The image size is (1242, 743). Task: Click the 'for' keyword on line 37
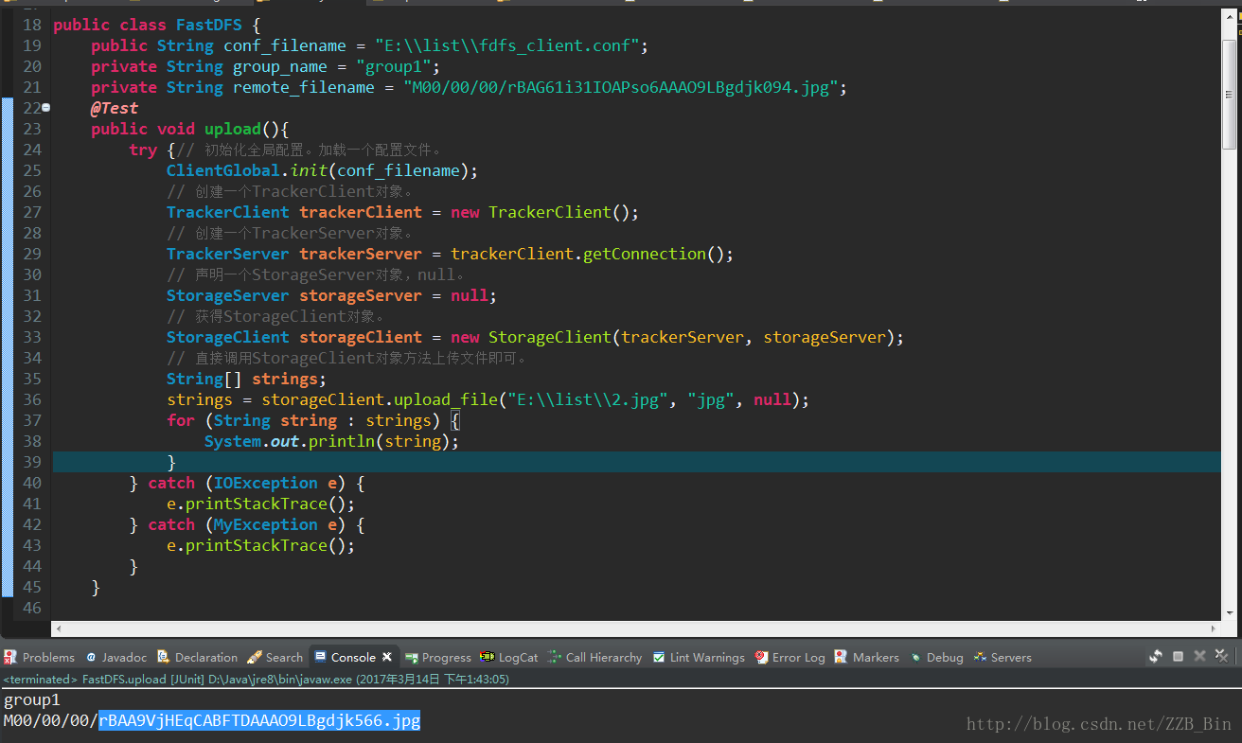[181, 420]
